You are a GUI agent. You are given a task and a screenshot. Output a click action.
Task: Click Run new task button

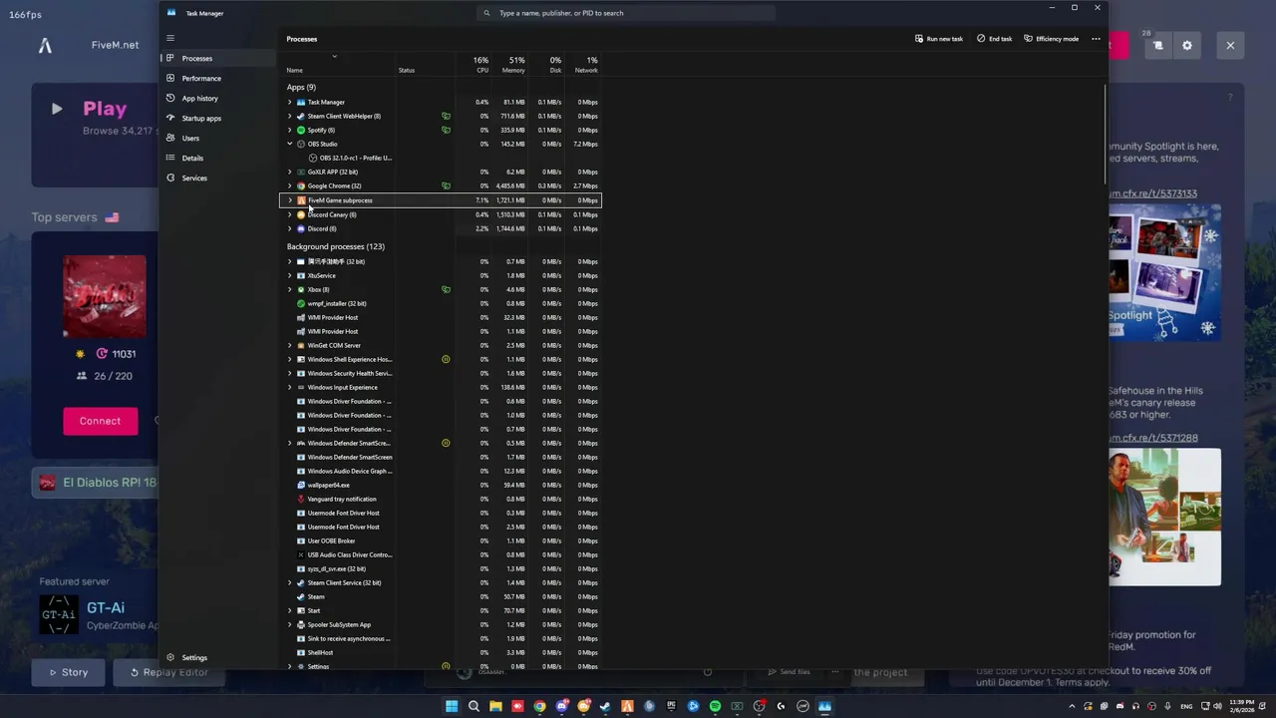point(938,39)
